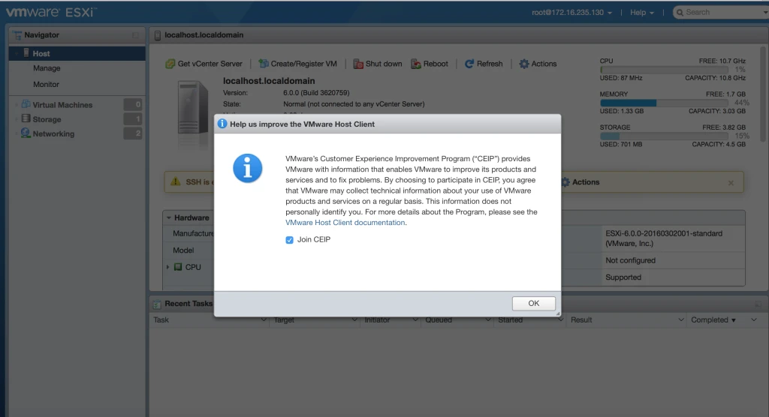Screen dimensions: 769x417
Task: Click the Networking icon in Navigator
Action: click(26, 133)
